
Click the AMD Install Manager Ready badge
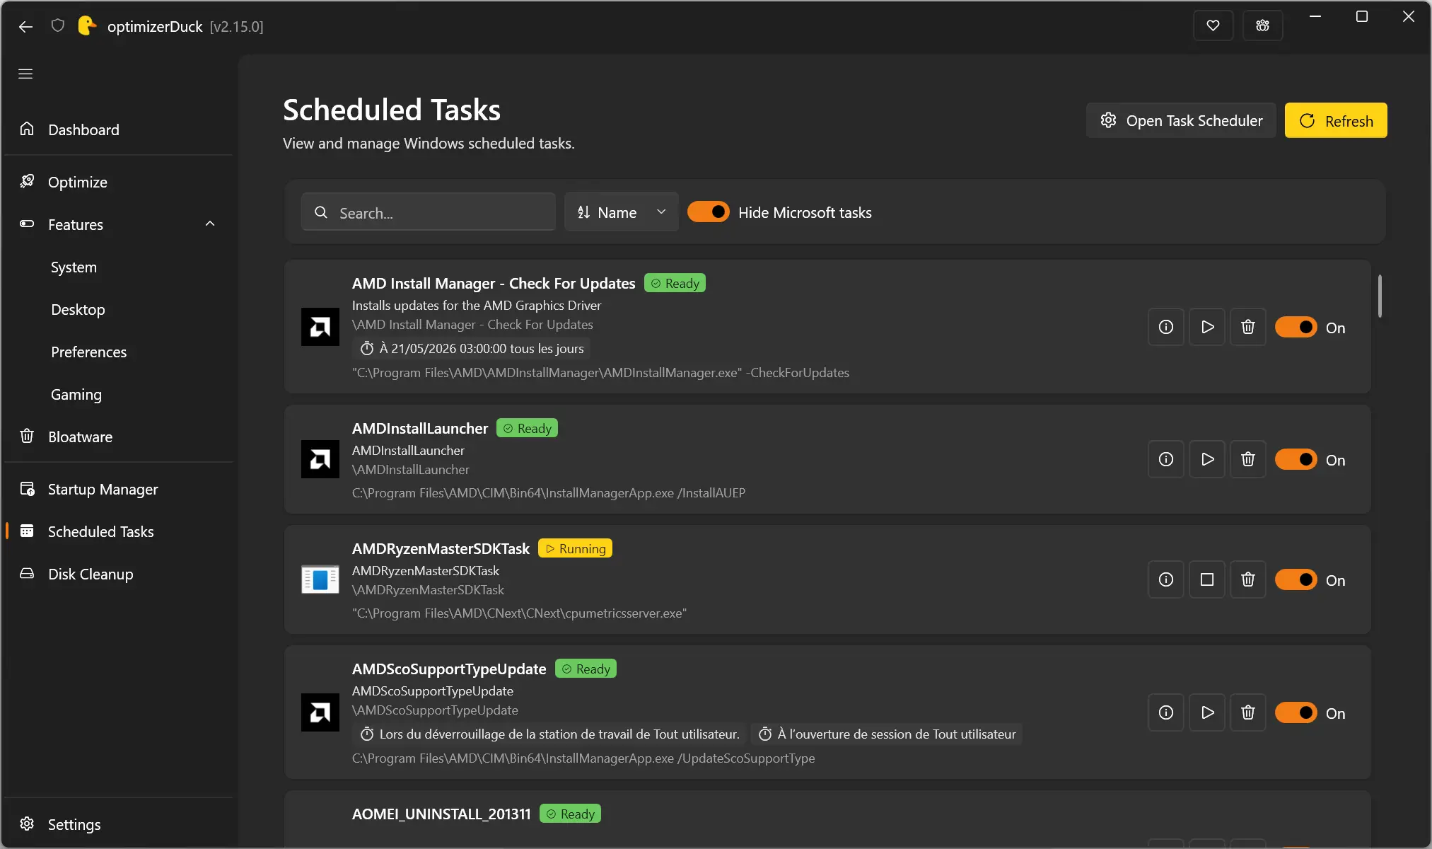[675, 283]
